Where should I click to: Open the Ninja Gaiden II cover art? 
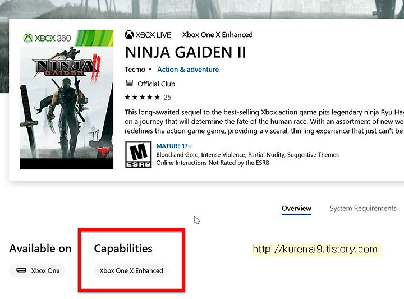(x=67, y=100)
